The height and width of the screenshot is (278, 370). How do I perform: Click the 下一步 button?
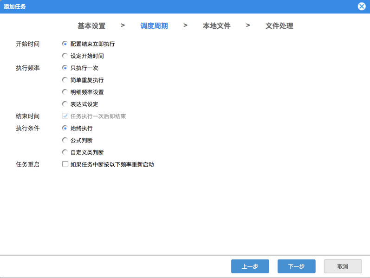tap(296, 266)
